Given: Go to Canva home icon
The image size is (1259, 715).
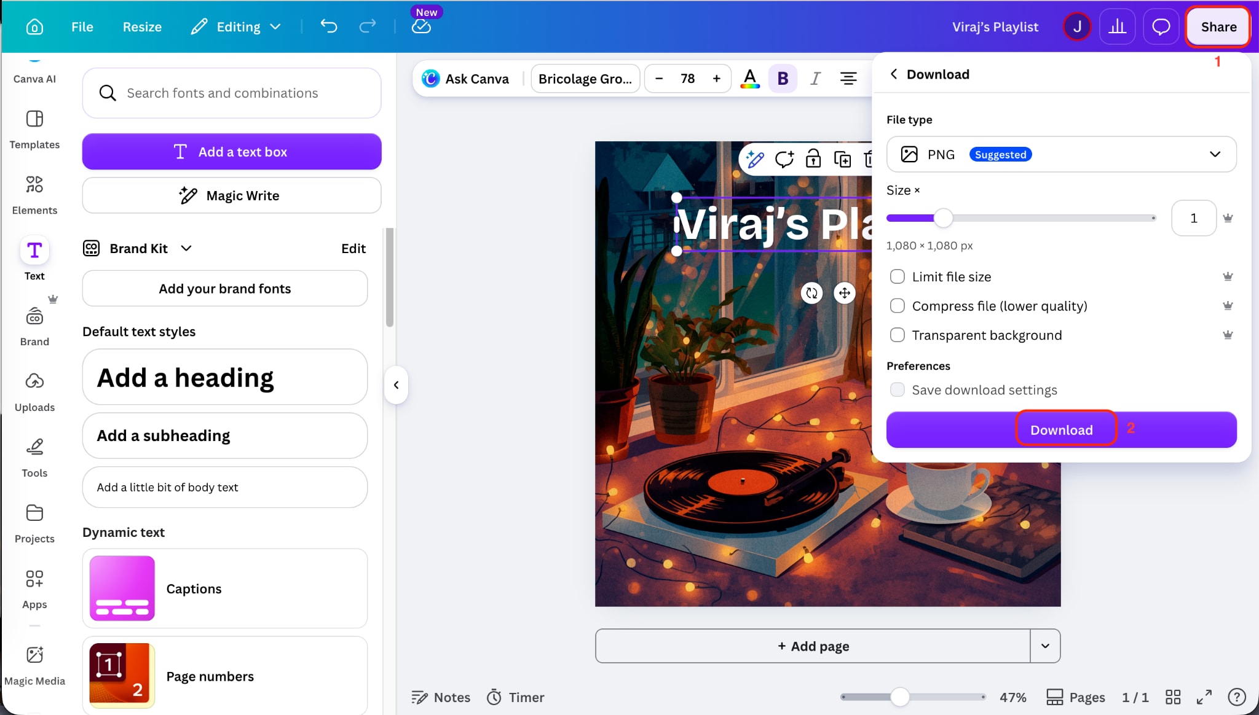Looking at the screenshot, I should 34,26.
